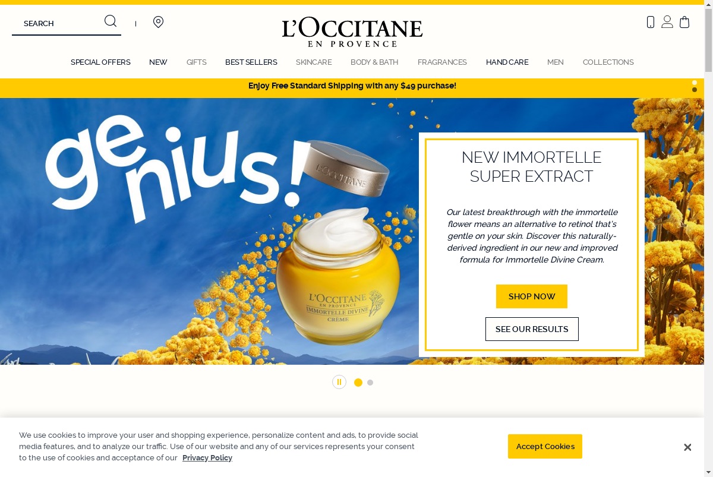Open the account profile icon
Screen dimensions: 713x477
click(x=667, y=22)
